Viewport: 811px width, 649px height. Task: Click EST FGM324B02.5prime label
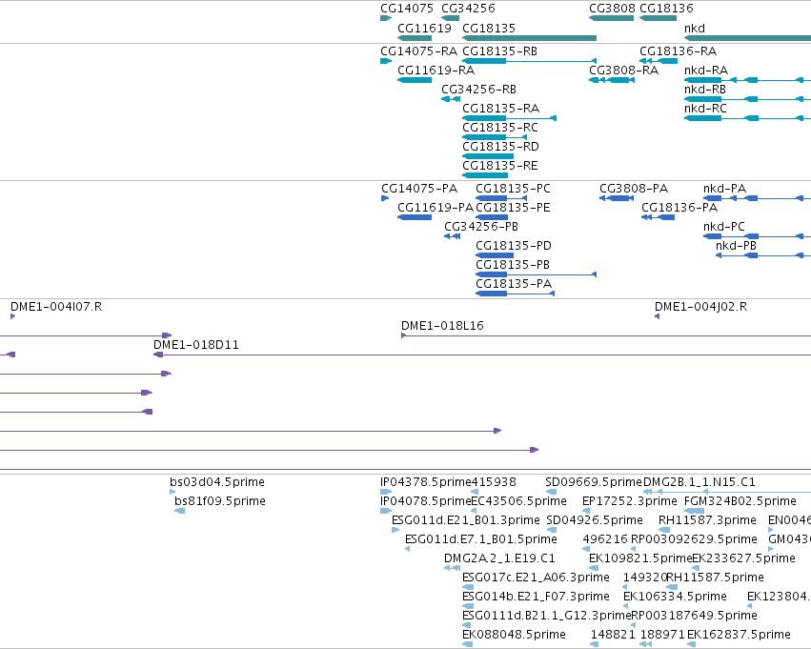coord(740,501)
